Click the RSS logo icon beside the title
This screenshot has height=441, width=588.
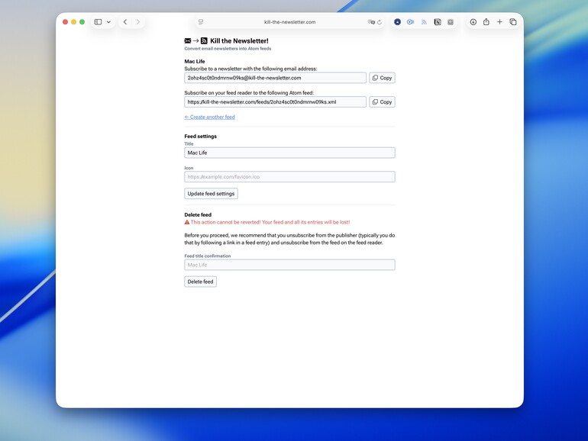[x=204, y=41]
